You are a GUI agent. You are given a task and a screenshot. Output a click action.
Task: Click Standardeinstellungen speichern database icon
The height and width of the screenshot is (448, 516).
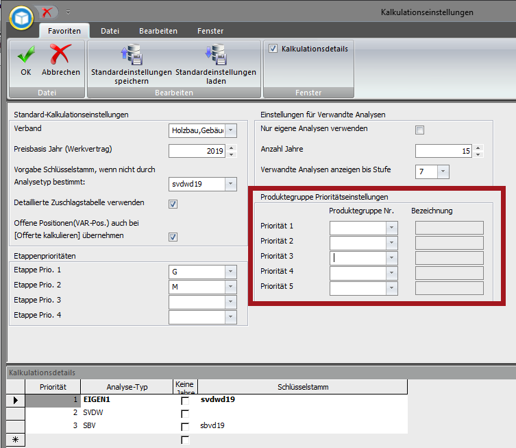coord(132,54)
